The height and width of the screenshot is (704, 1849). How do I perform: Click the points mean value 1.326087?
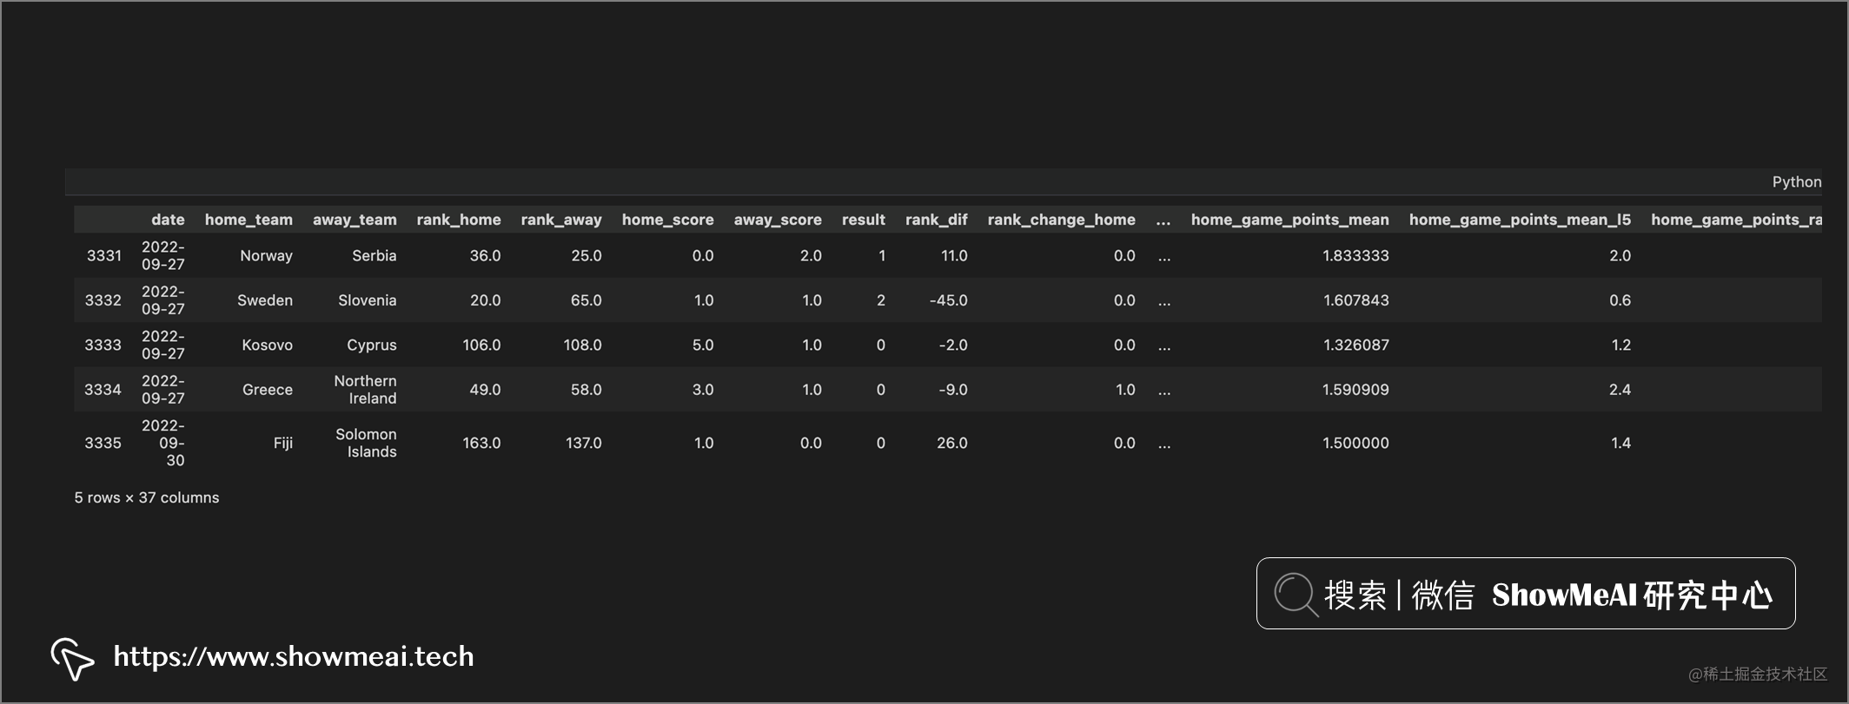(x=1356, y=345)
